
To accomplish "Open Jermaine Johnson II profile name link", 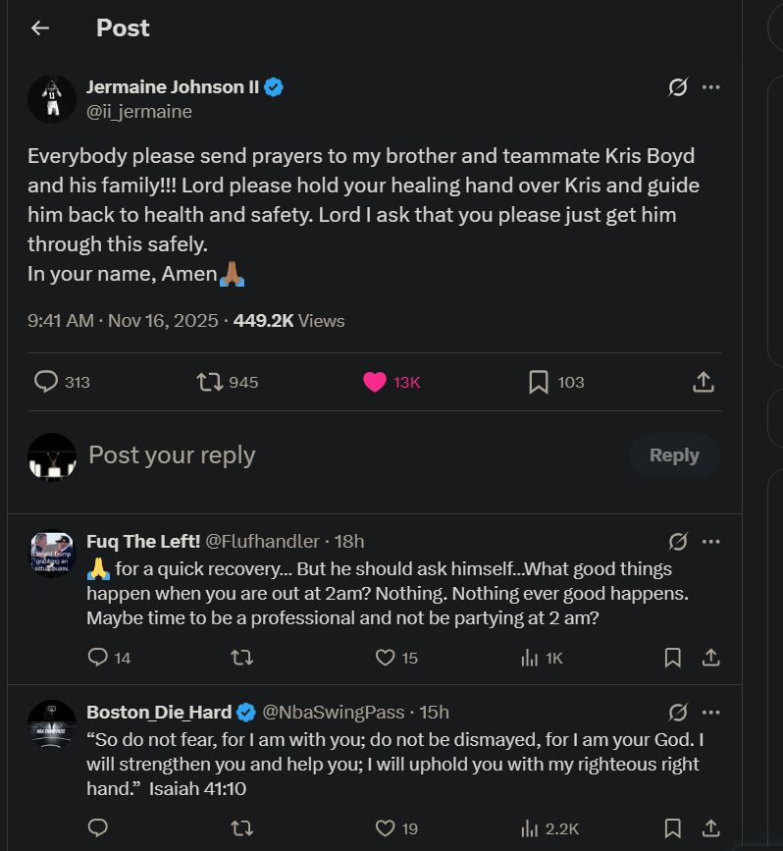I will 172,87.
